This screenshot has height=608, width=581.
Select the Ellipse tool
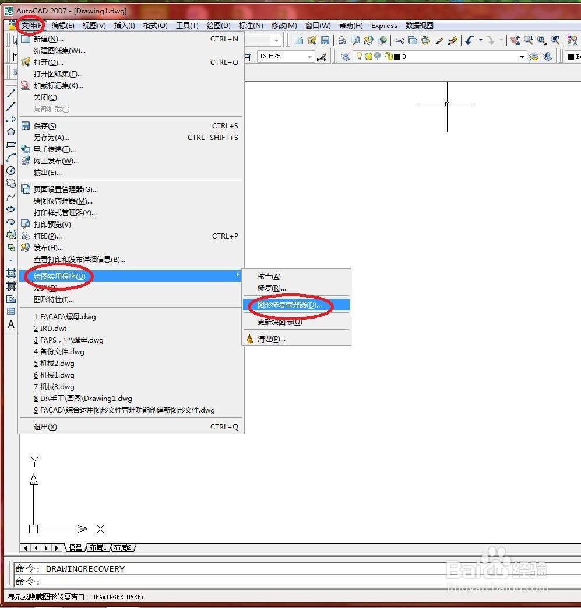[11, 209]
